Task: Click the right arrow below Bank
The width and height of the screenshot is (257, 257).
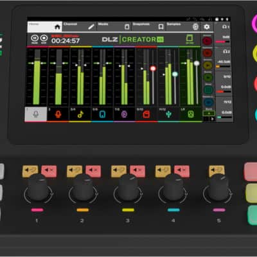Action: click(x=212, y=119)
